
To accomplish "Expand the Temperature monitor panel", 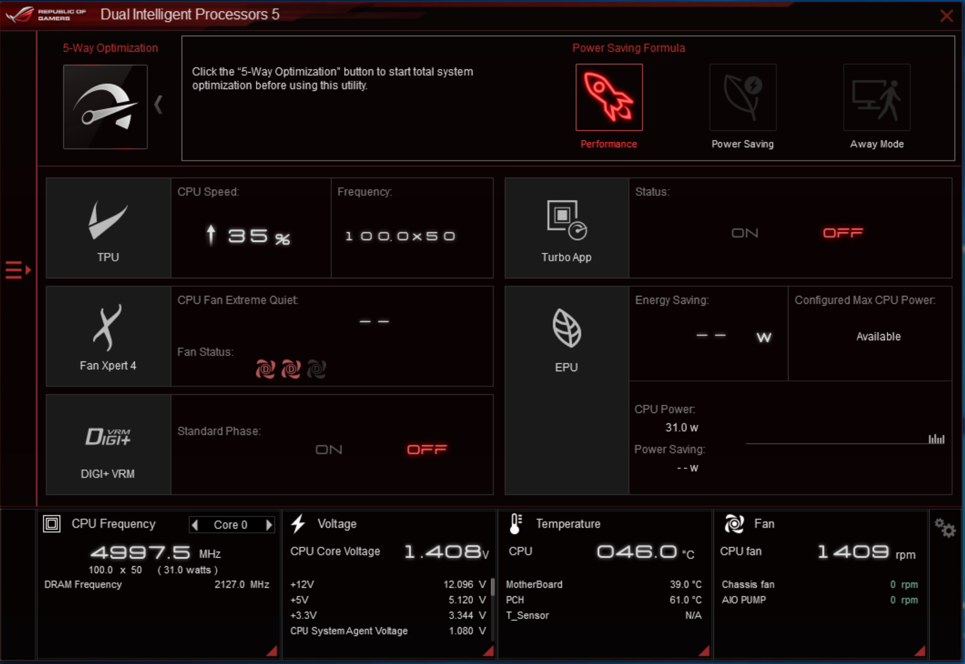I will (x=704, y=651).
